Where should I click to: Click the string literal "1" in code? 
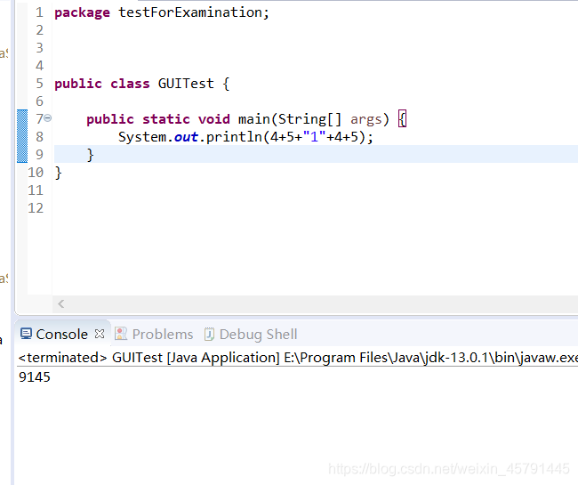[314, 137]
